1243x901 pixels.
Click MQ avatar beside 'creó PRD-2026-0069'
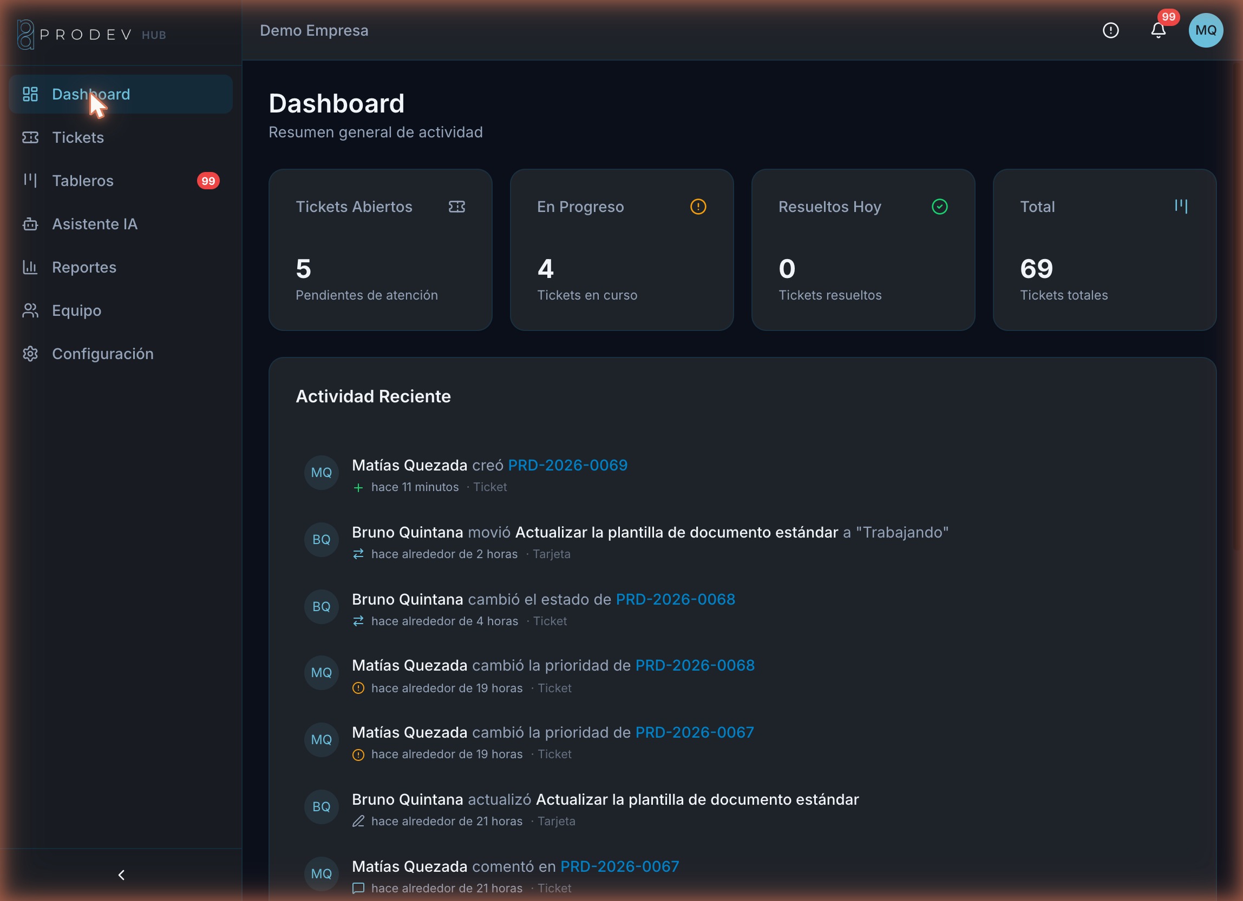[x=321, y=472]
